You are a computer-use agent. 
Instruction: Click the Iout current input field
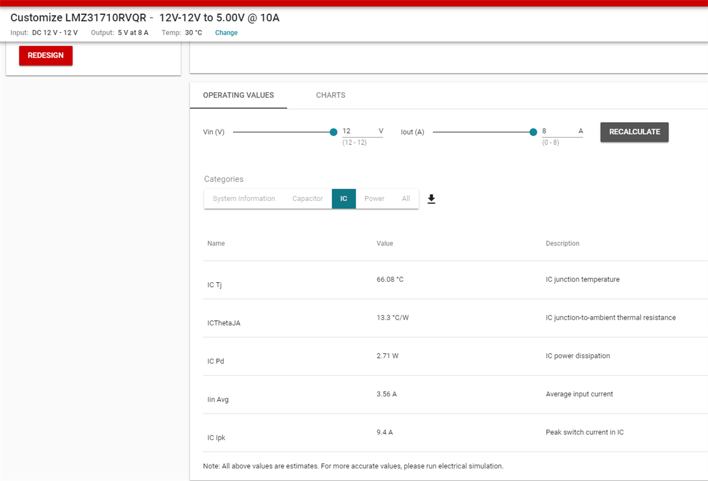tap(562, 131)
